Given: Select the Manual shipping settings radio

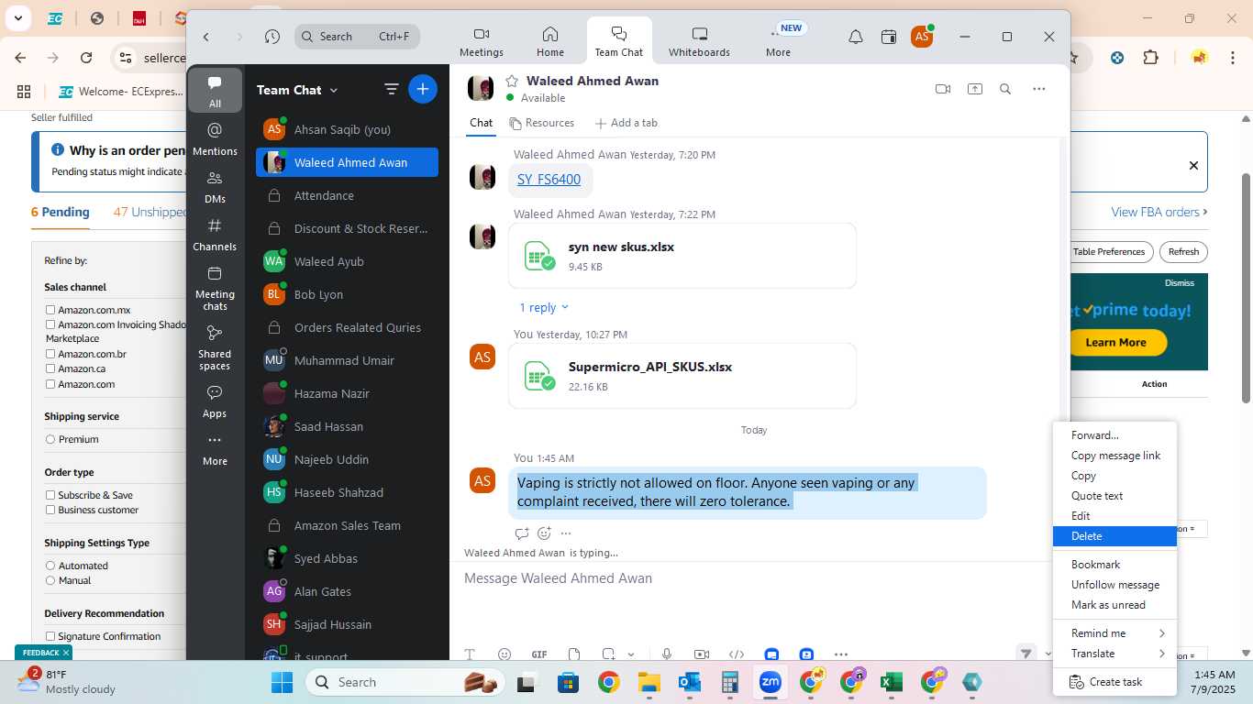Looking at the screenshot, I should coord(50,580).
